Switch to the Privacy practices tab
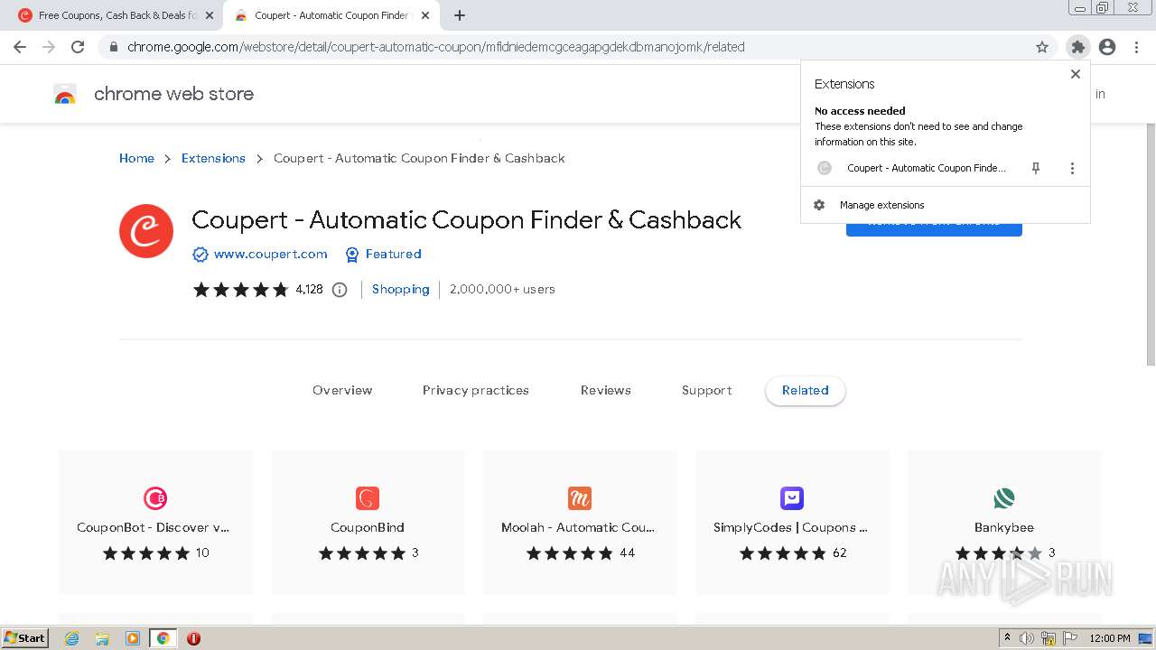 click(476, 391)
